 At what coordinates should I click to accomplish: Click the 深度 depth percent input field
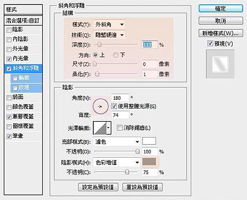(x=150, y=45)
